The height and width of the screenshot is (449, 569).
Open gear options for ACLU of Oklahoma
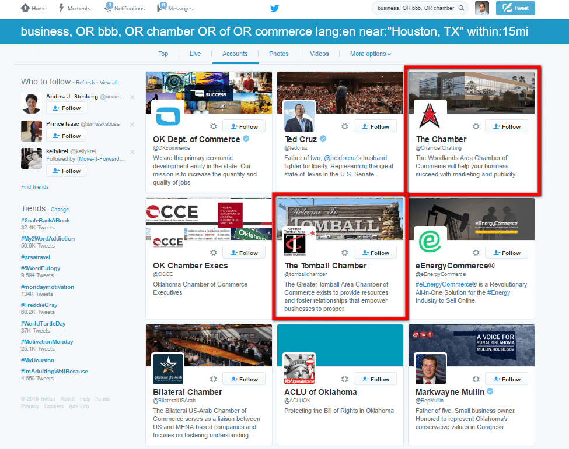click(x=345, y=379)
